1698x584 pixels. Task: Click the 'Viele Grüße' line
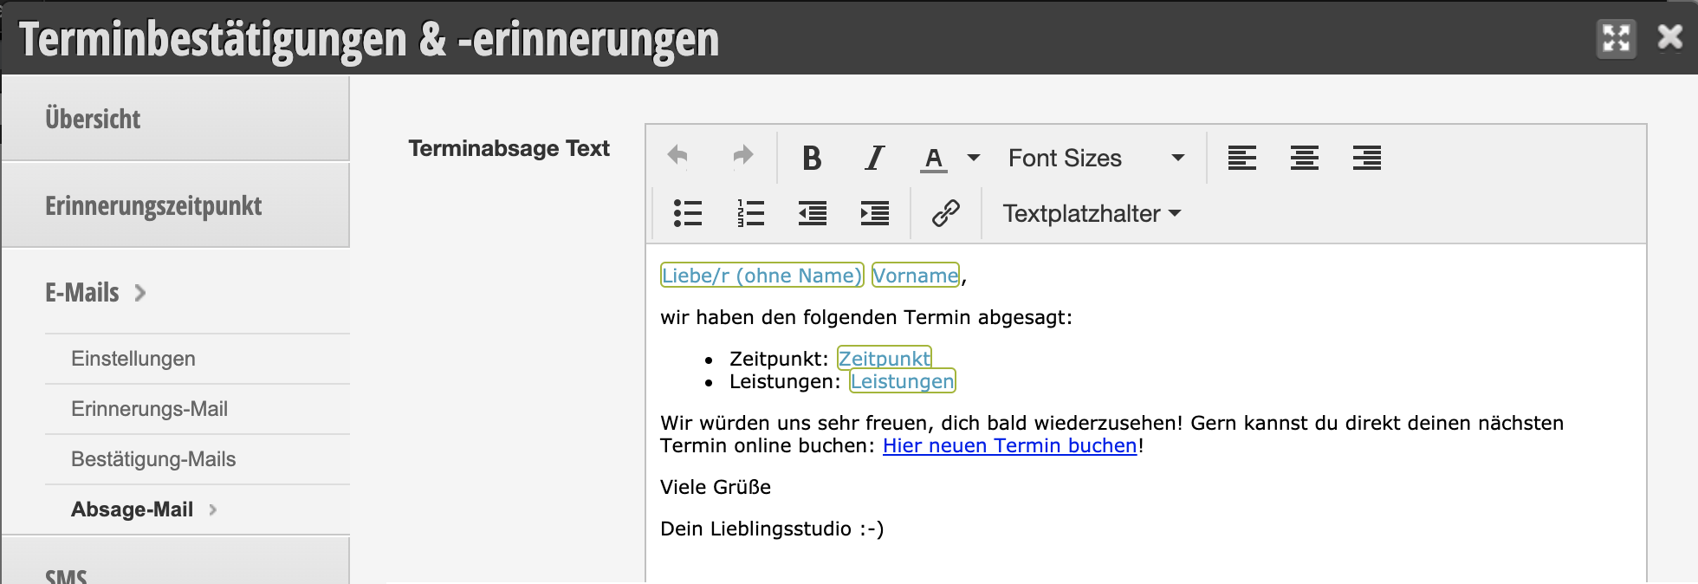(x=716, y=487)
